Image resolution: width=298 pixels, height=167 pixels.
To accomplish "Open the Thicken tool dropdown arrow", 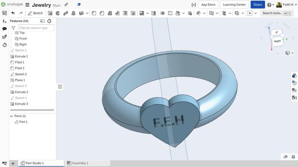I will 87,13.
